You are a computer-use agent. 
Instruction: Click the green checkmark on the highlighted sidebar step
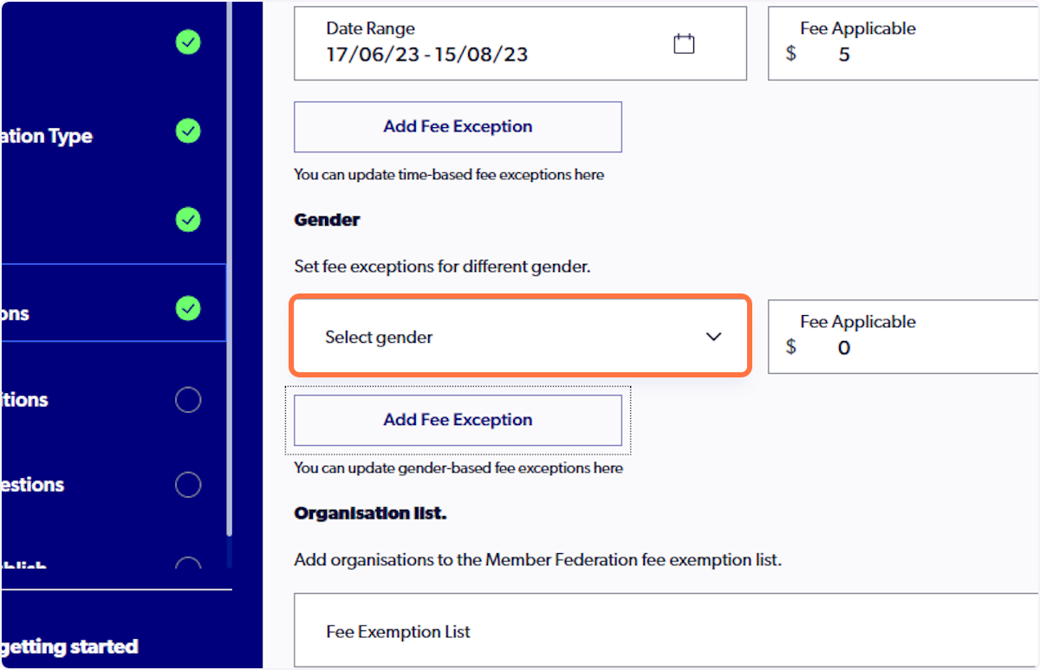coord(188,308)
